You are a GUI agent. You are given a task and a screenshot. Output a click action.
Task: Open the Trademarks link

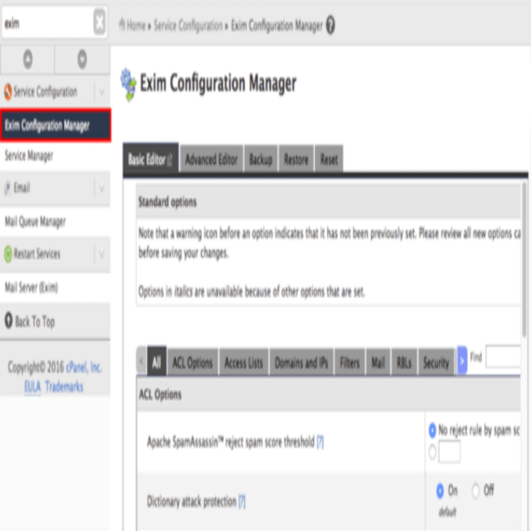coord(64,386)
